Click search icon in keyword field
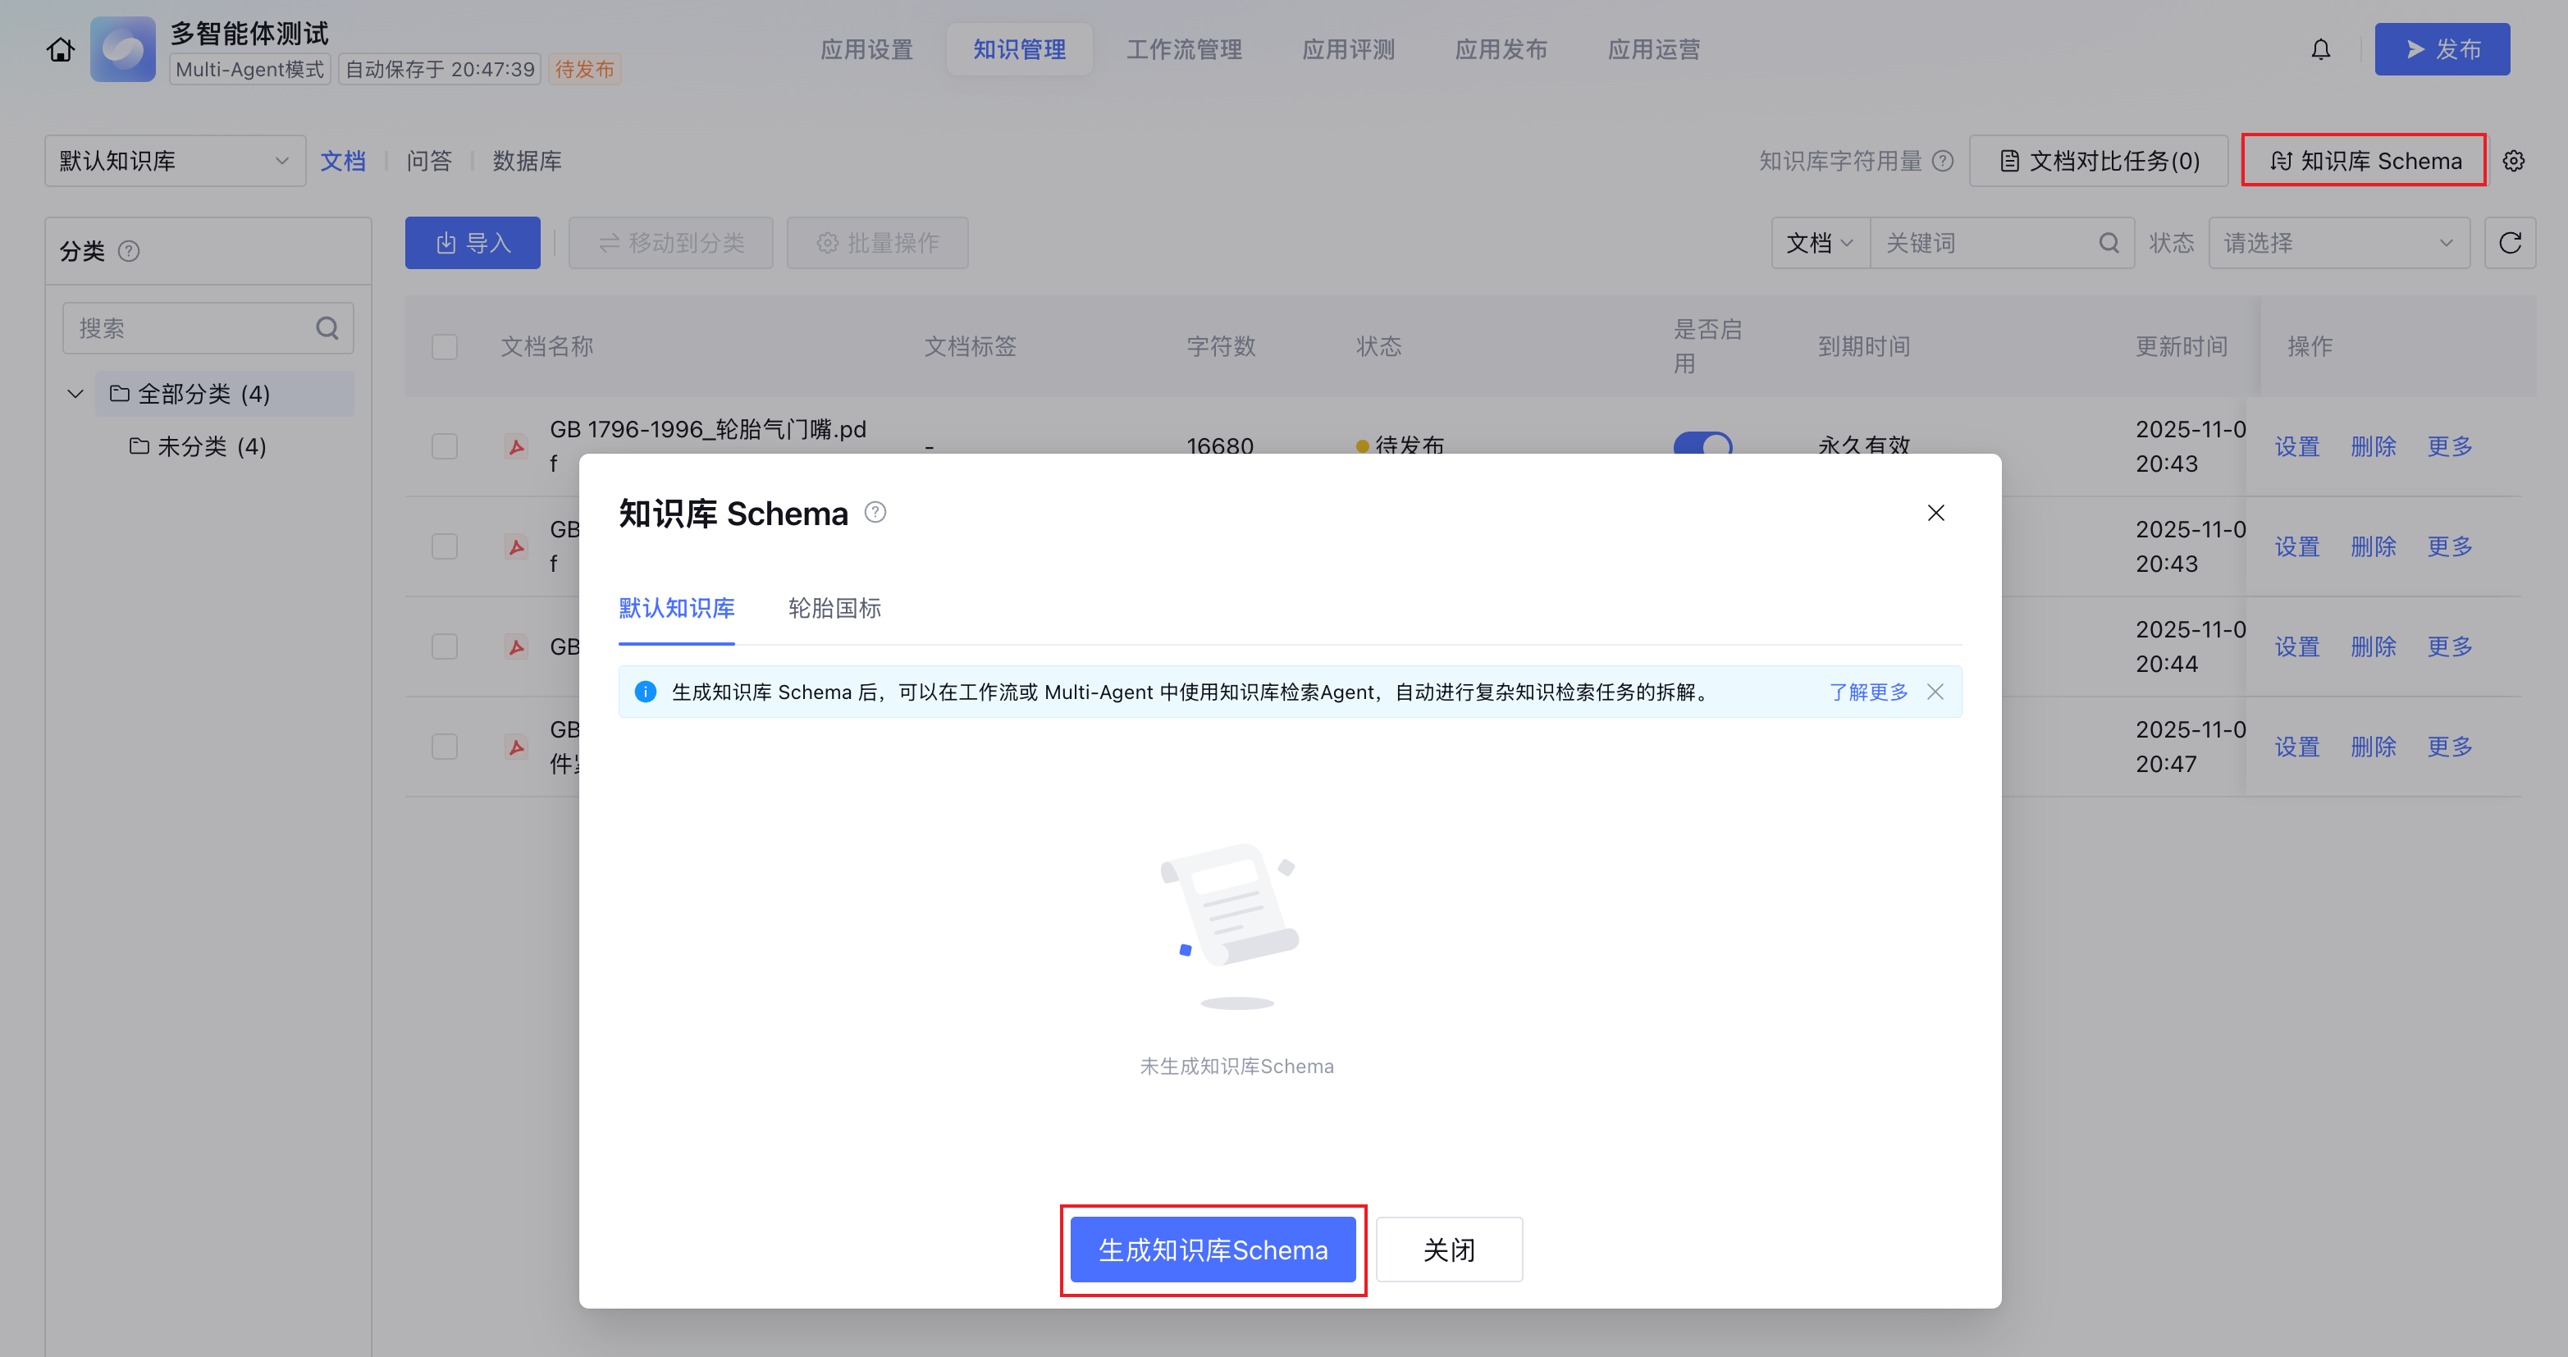 tap(2109, 242)
